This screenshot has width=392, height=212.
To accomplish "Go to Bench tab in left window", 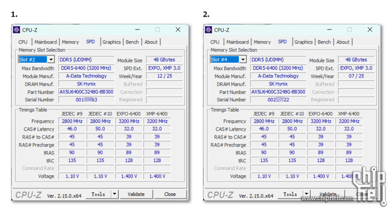I will (x=132, y=42).
